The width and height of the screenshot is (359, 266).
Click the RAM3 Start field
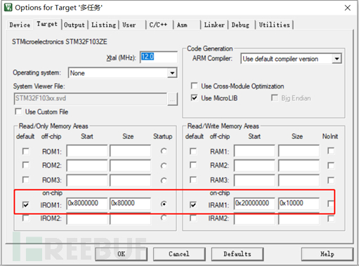(x=254, y=180)
